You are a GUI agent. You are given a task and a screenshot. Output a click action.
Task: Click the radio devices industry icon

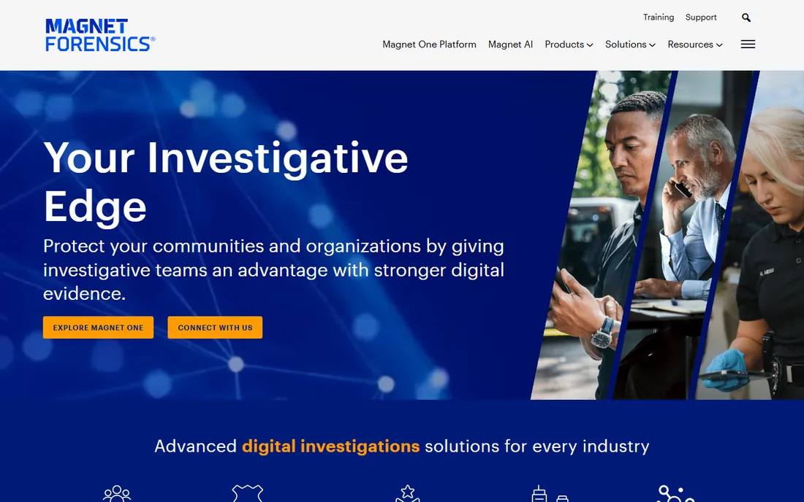pyautogui.click(x=550, y=494)
